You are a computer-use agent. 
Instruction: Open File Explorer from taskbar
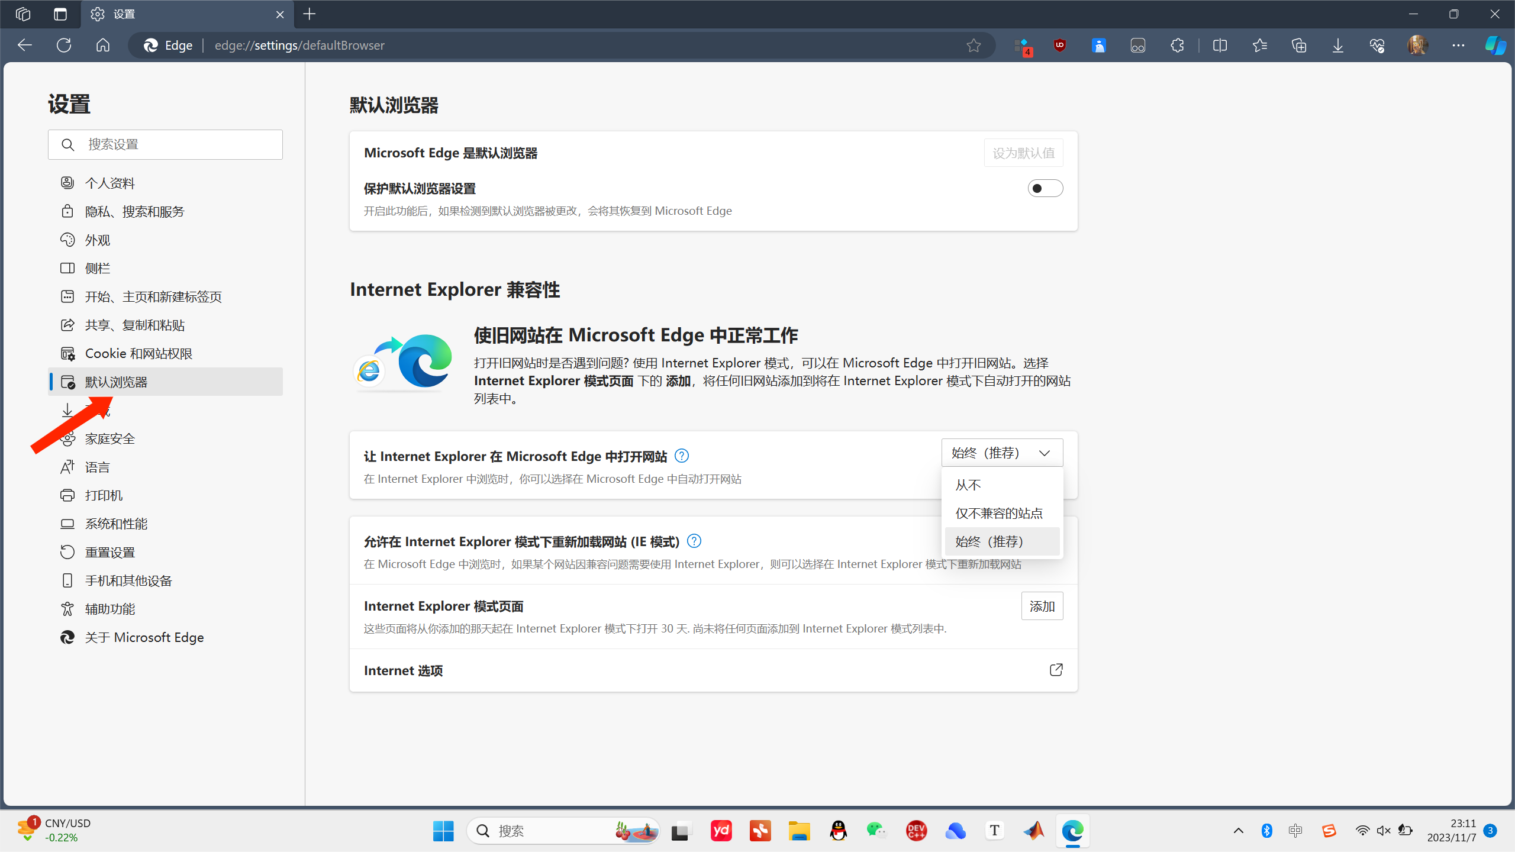click(x=799, y=831)
